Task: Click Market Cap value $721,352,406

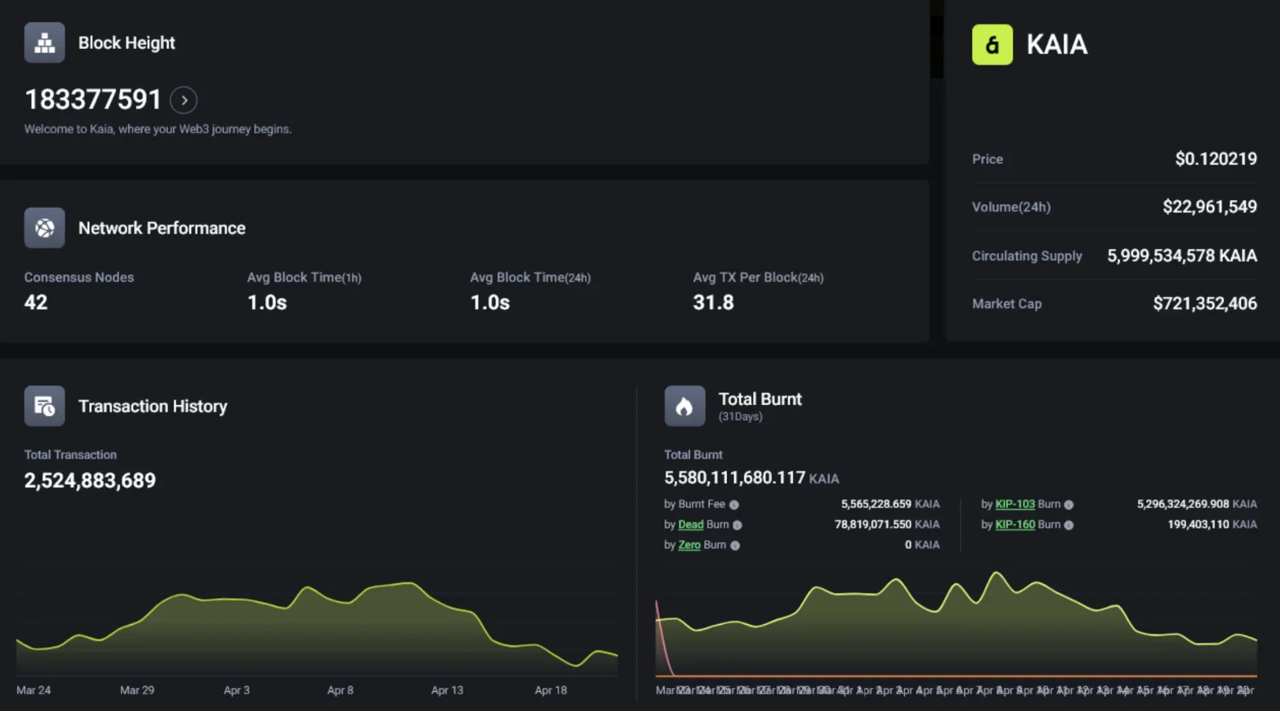Action: [1205, 304]
